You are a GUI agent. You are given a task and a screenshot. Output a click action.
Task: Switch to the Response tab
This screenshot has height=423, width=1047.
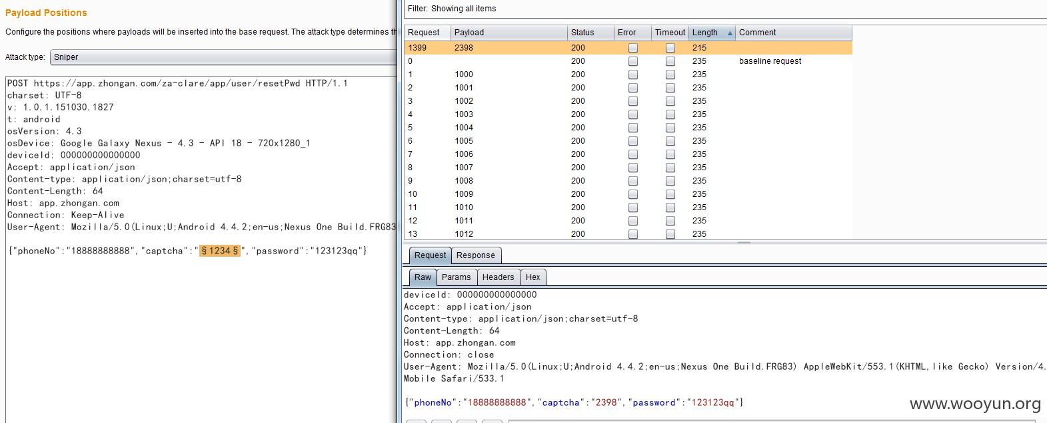point(476,255)
